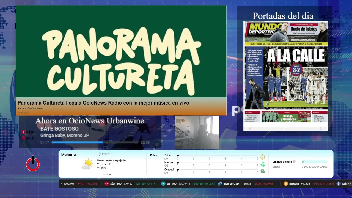Click the air quality index bar
This screenshot has height=198, width=352.
click(x=315, y=162)
